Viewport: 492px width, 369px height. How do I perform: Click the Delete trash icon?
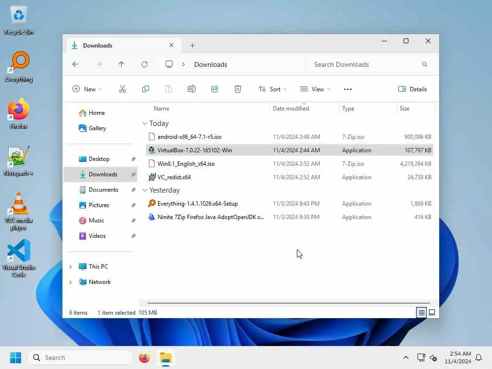click(238, 89)
